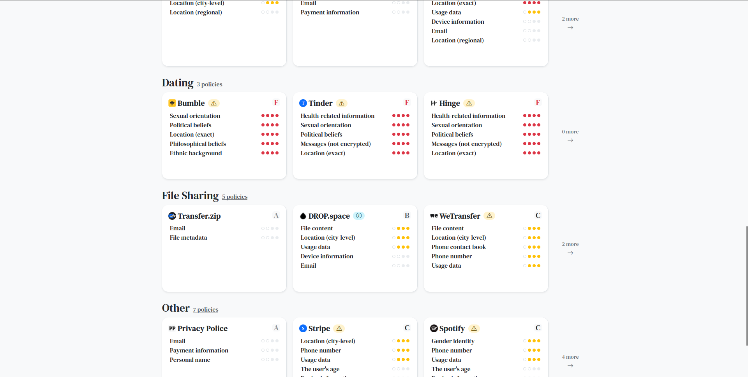
Task: Click the Spotify app icon
Action: coord(434,328)
